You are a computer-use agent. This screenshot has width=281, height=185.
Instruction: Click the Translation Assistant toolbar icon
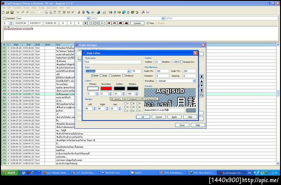click(119, 12)
